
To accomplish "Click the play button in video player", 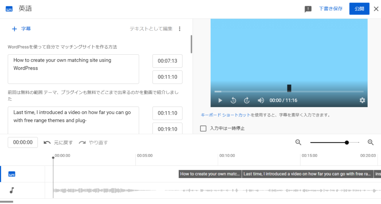I will tap(220, 100).
